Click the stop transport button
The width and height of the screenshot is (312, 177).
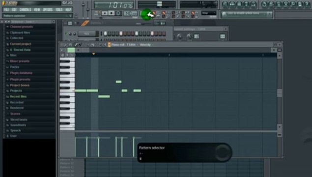point(112,13)
